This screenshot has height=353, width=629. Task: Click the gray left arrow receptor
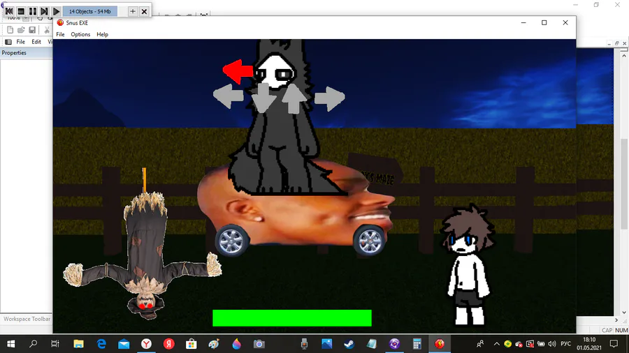coord(228,96)
